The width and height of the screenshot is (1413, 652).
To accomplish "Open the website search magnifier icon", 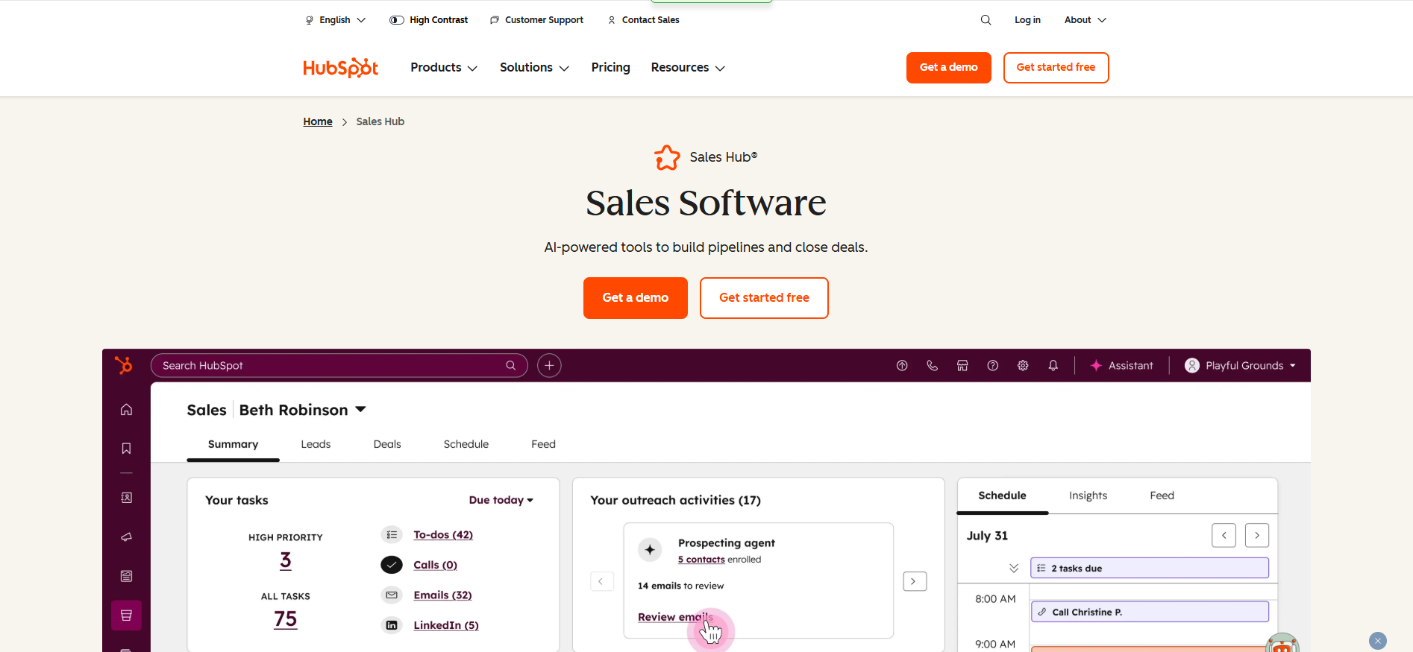I will (986, 20).
